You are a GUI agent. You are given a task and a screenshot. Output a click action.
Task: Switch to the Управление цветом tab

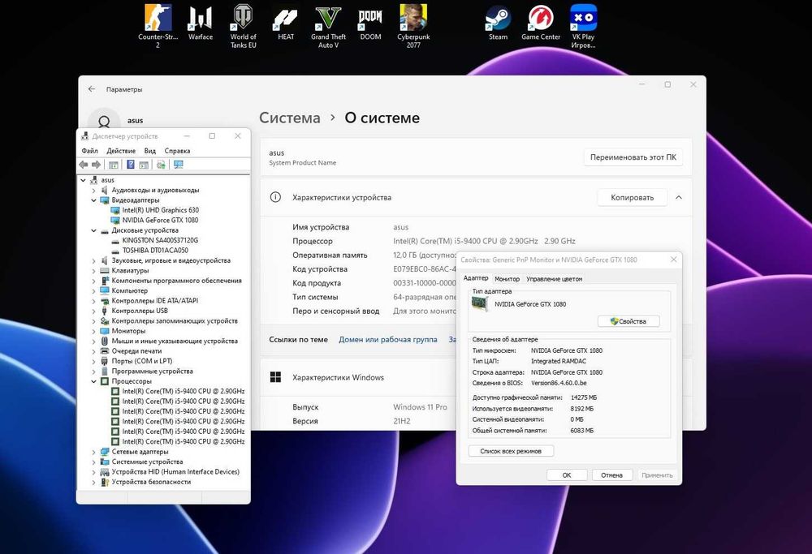click(554, 279)
